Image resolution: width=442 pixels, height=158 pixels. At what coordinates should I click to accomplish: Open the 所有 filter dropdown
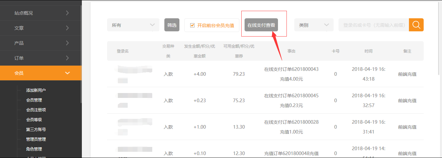(133, 25)
